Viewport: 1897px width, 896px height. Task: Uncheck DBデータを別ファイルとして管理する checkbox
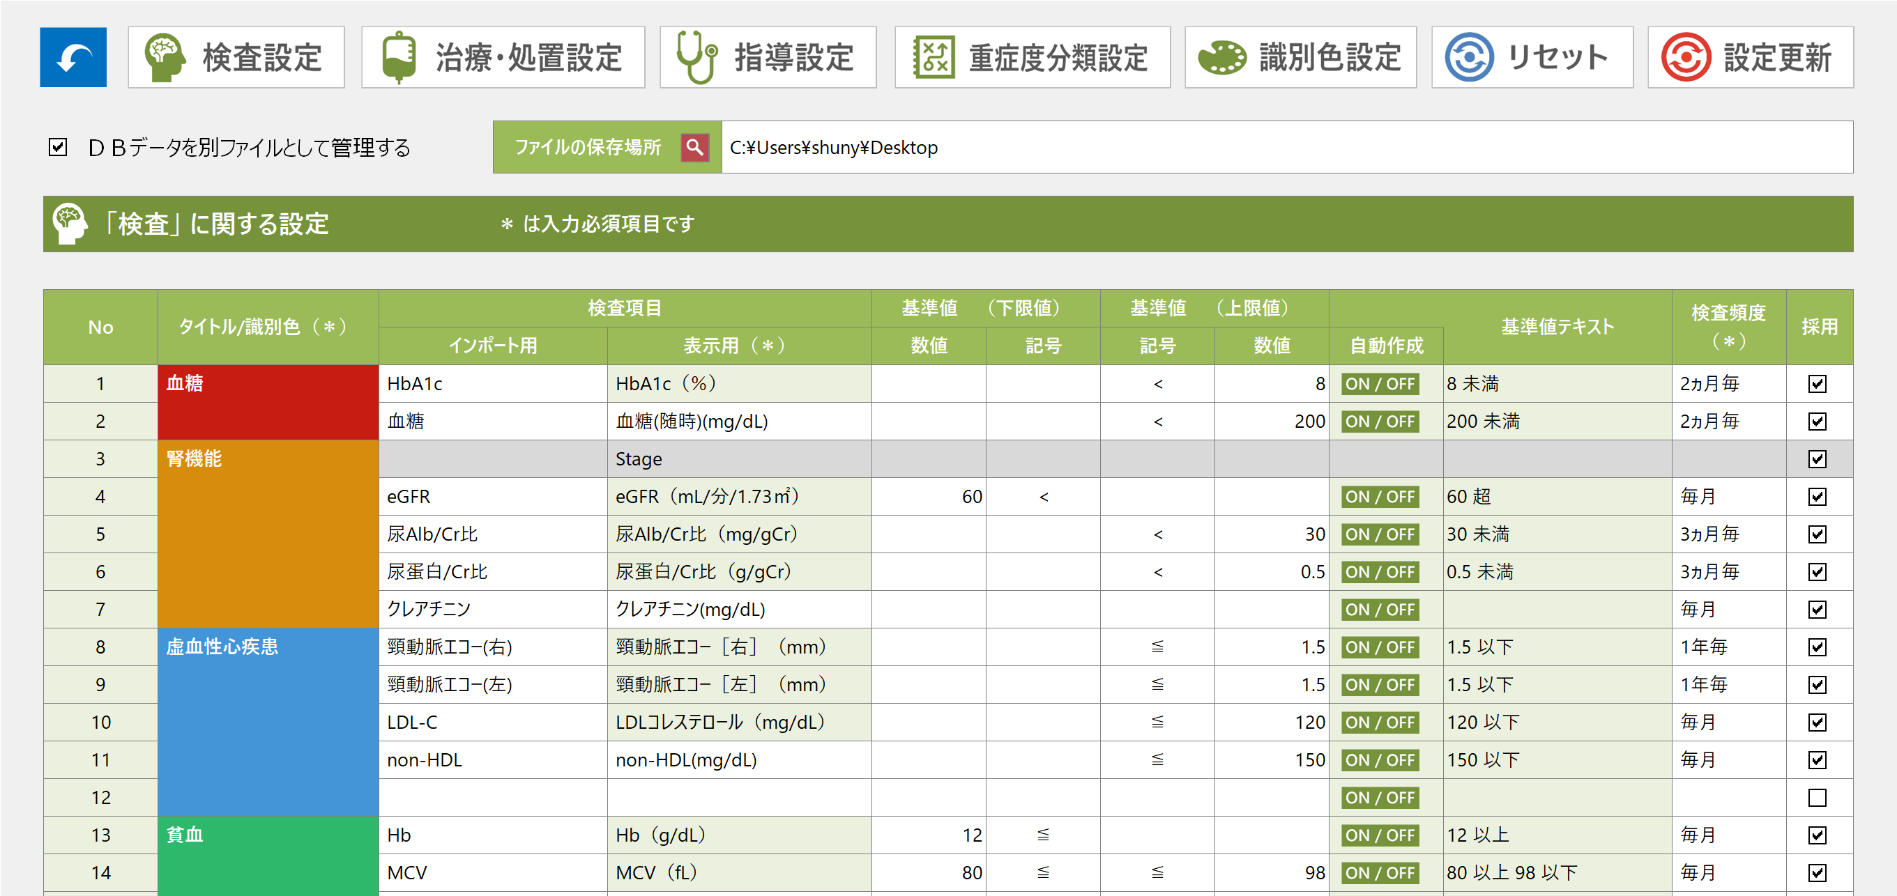pyautogui.click(x=58, y=147)
